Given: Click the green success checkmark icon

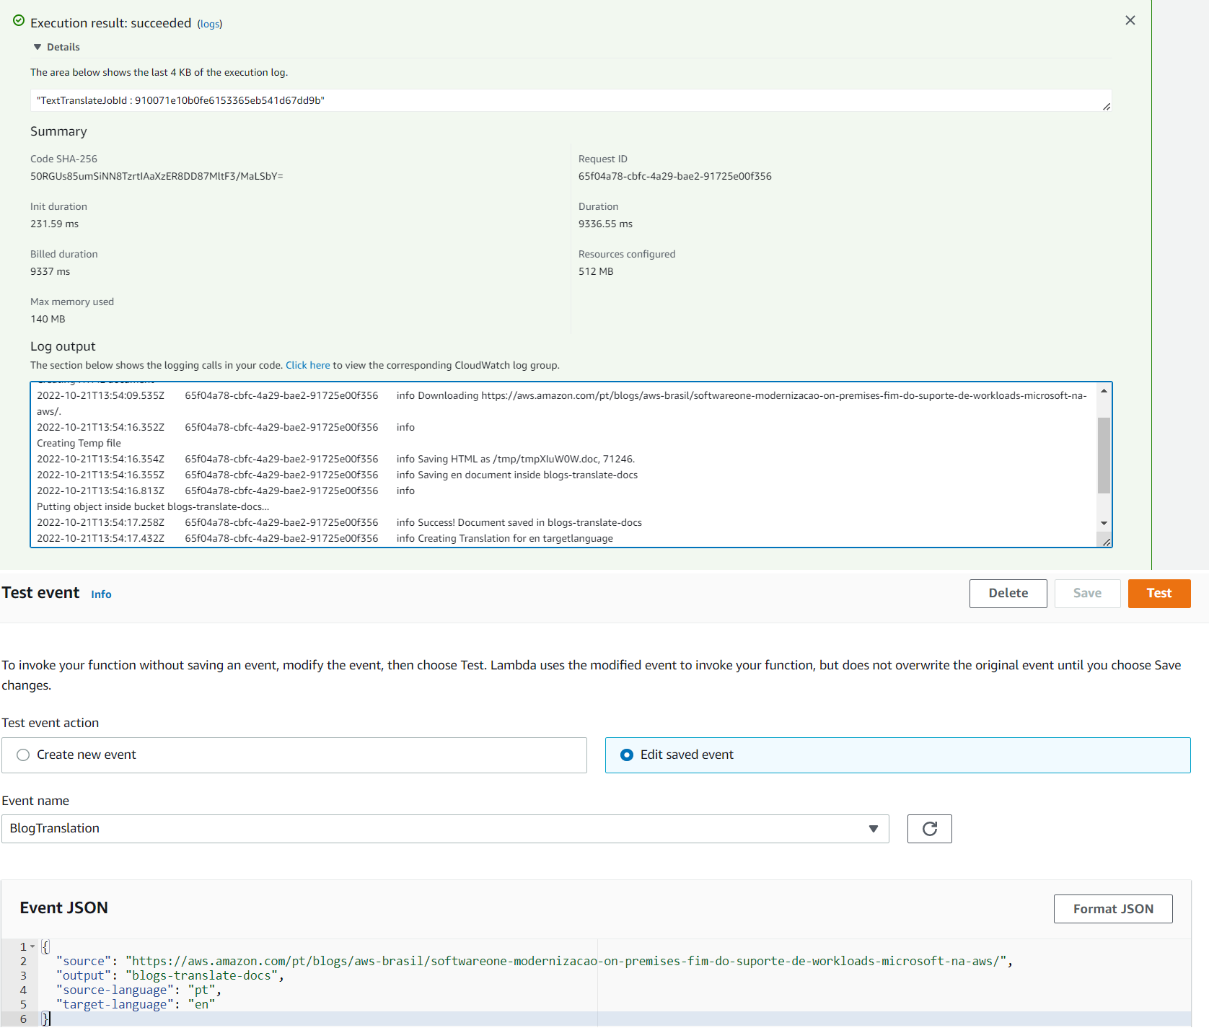Looking at the screenshot, I should pyautogui.click(x=19, y=21).
